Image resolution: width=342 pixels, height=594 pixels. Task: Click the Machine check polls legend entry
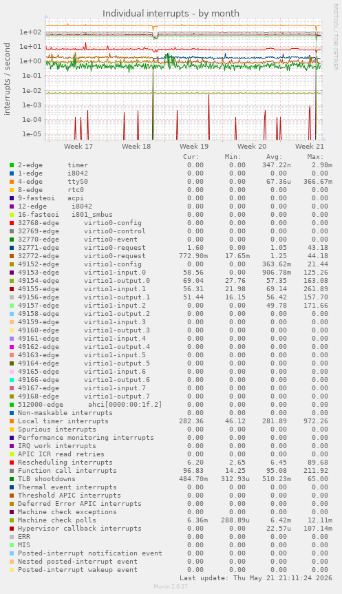tap(57, 520)
